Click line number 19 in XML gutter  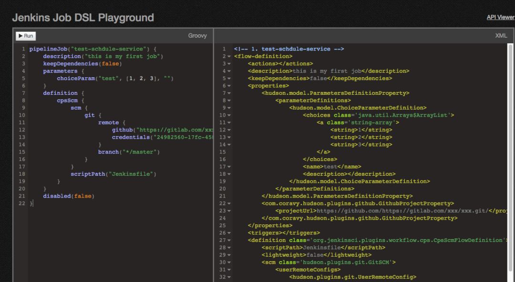(222, 181)
